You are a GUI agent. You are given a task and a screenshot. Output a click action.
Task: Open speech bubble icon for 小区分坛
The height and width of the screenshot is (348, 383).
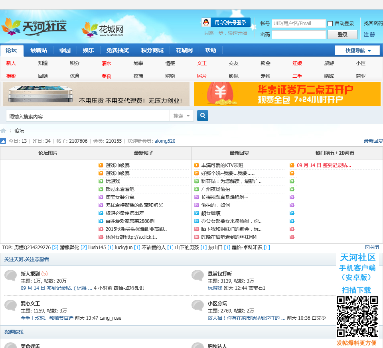pyautogui.click(x=197, y=305)
